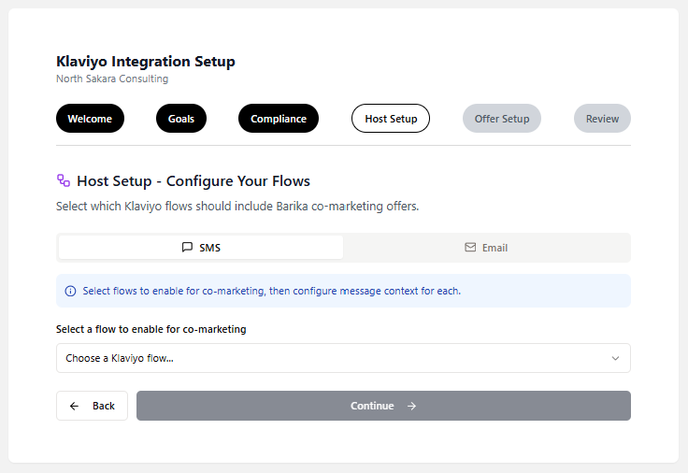Click the info icon in blue banner
Screen dimensions: 688x473
point(70,291)
